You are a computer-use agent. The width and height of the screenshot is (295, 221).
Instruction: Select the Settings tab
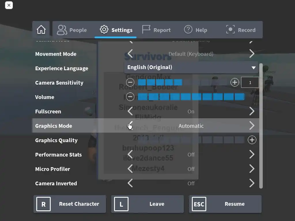coord(116,30)
